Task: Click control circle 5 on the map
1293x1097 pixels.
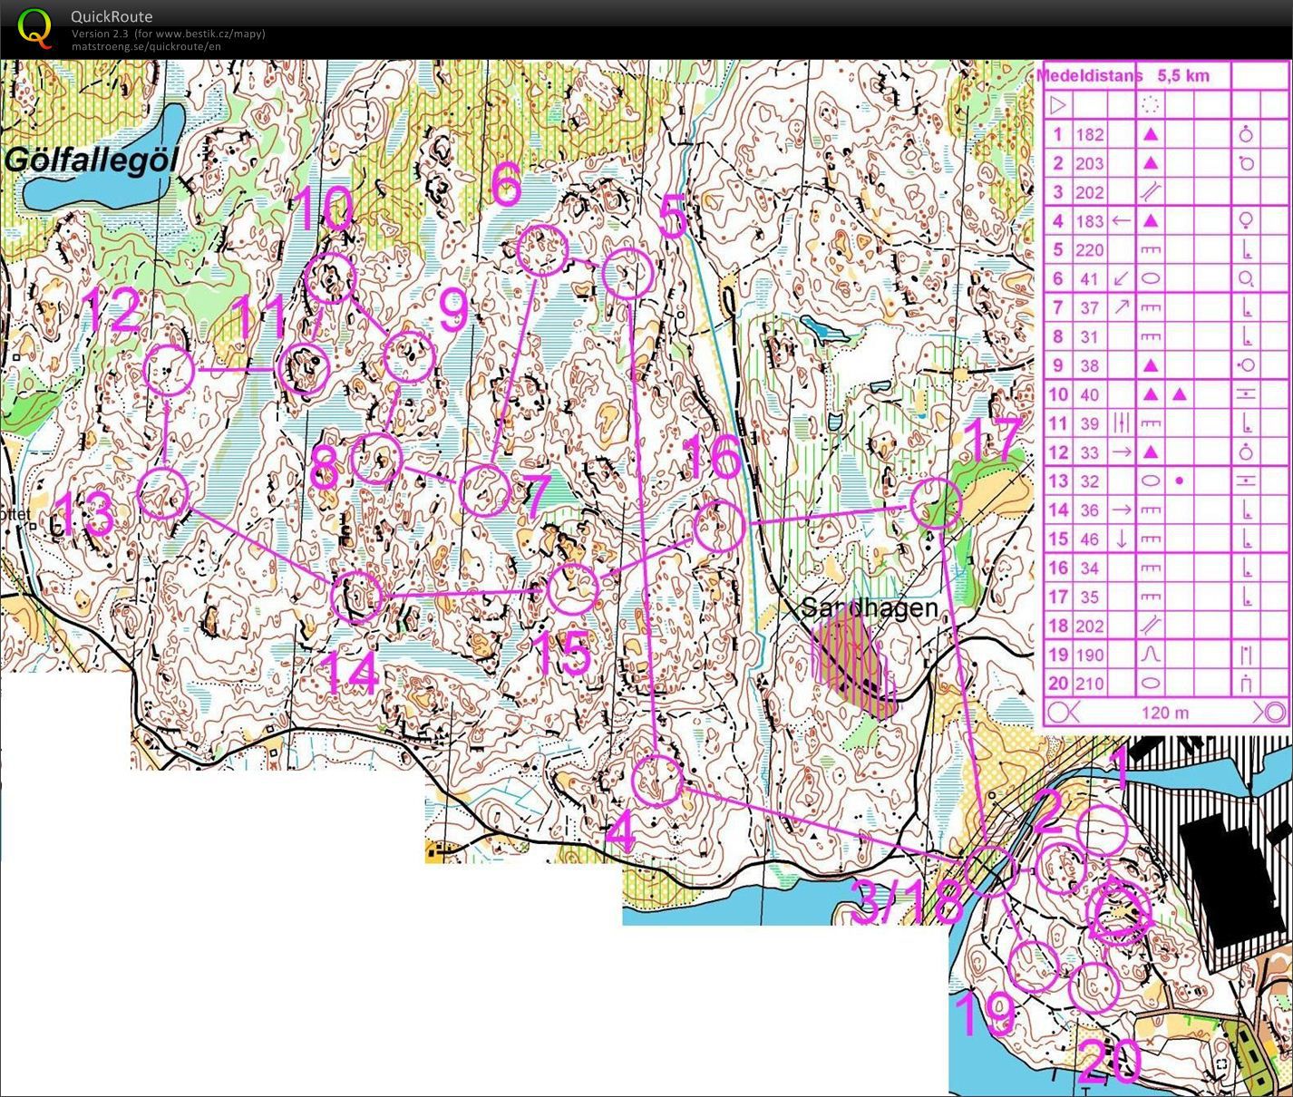Action: (627, 273)
